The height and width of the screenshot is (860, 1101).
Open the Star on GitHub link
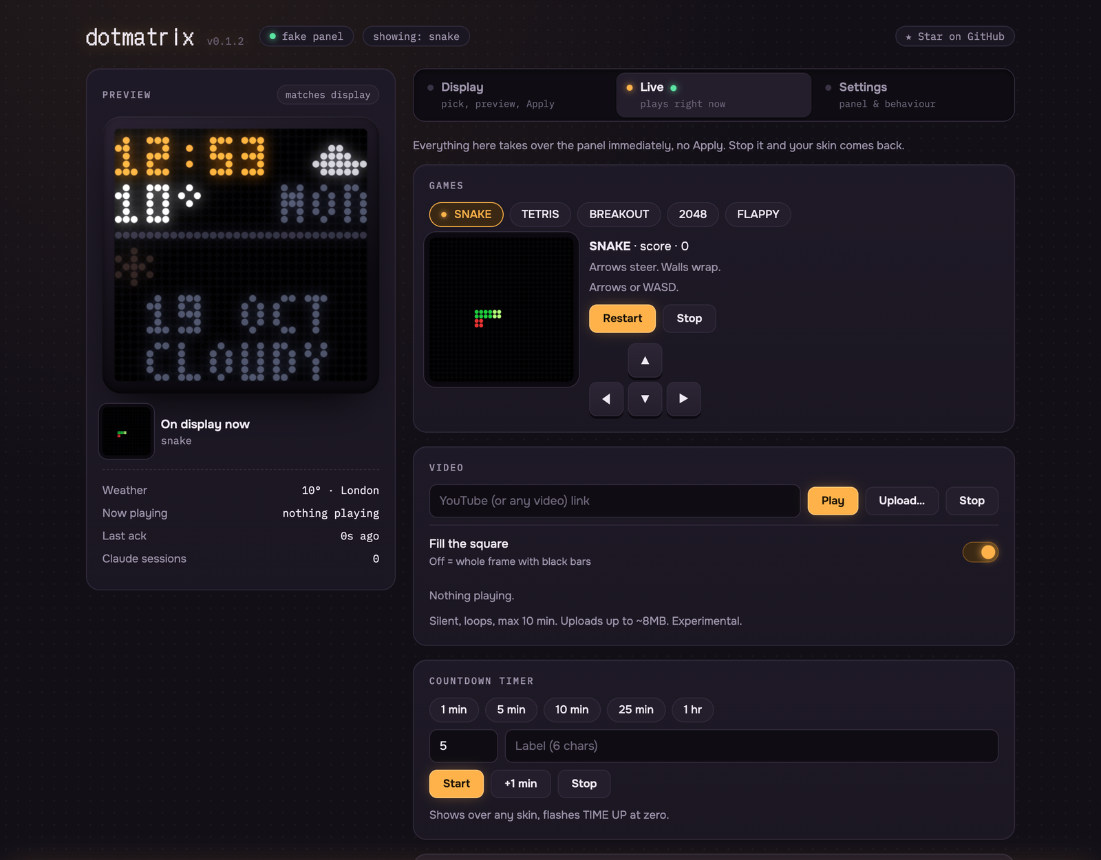955,36
